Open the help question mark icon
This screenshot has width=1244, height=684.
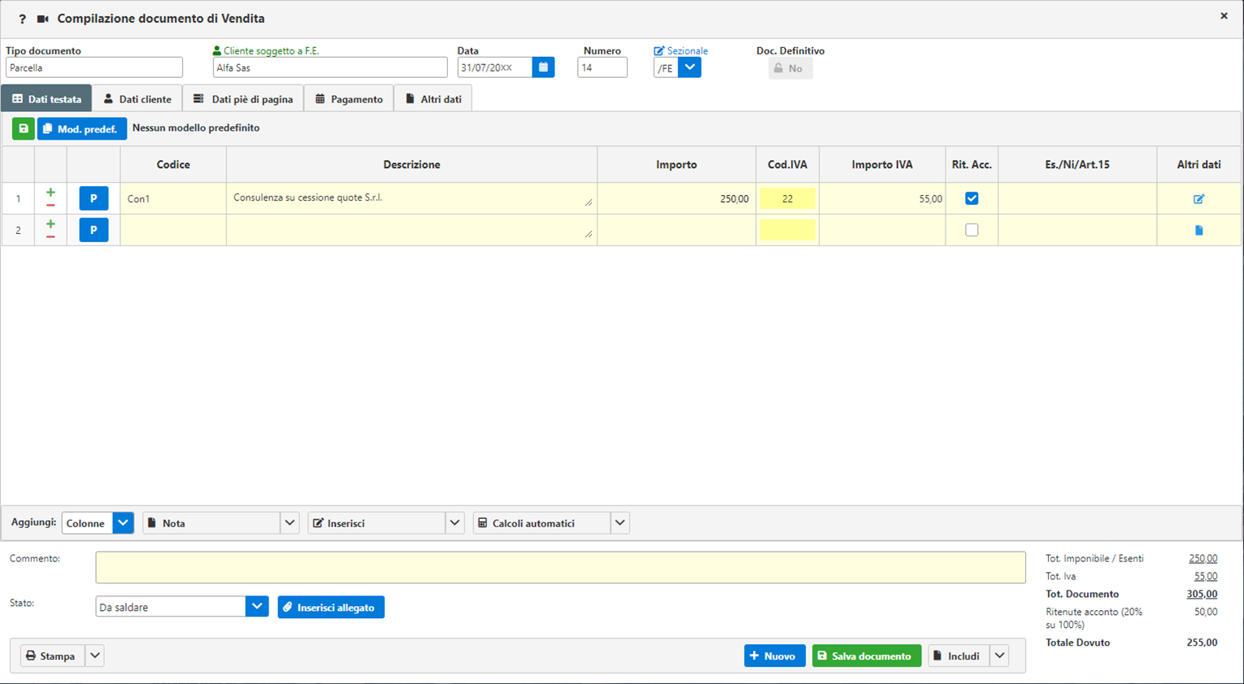[22, 19]
